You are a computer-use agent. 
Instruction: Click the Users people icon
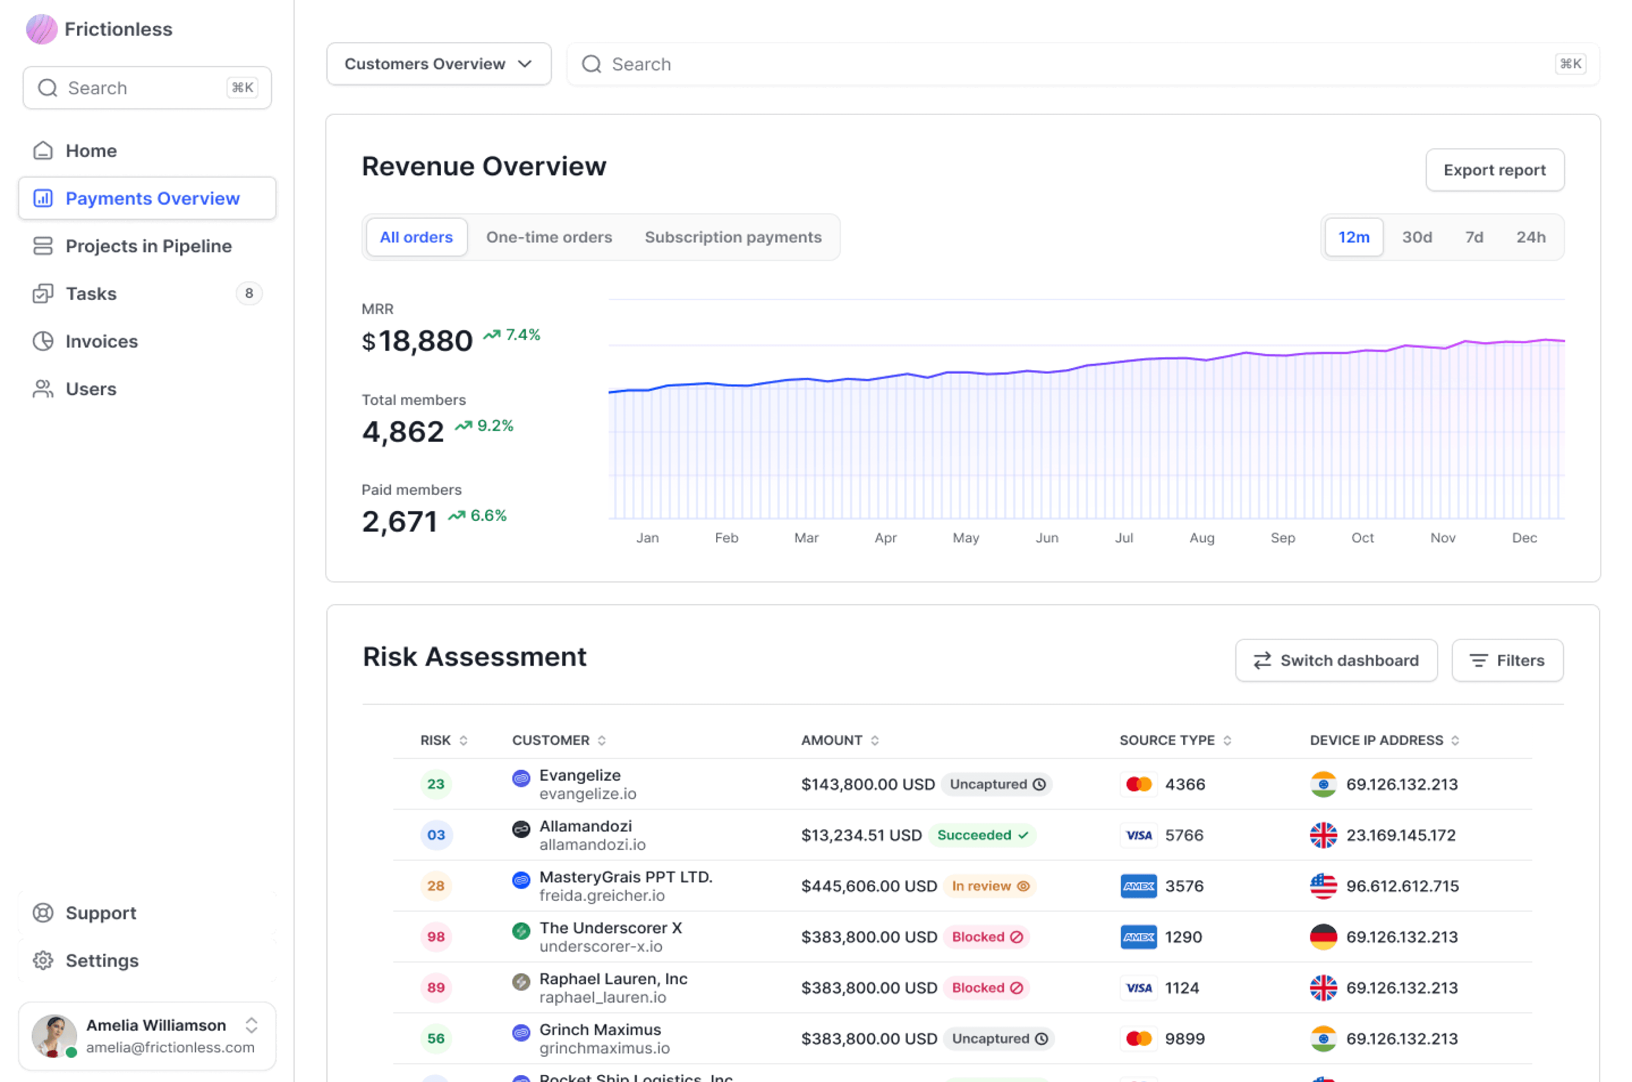pos(43,388)
